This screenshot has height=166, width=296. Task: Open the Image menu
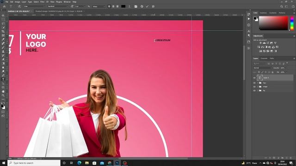coord(18,2)
